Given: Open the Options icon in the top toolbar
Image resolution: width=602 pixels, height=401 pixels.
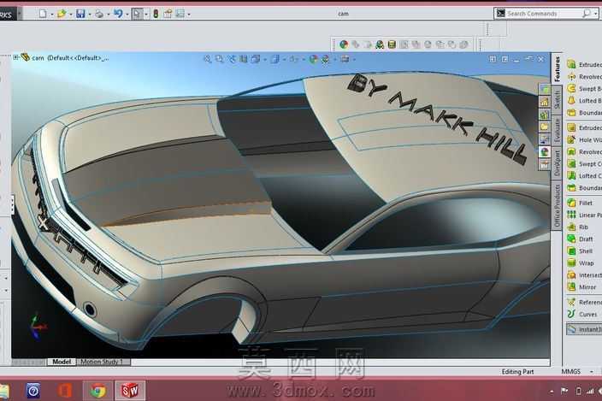Looking at the screenshot, I should coord(180,14).
